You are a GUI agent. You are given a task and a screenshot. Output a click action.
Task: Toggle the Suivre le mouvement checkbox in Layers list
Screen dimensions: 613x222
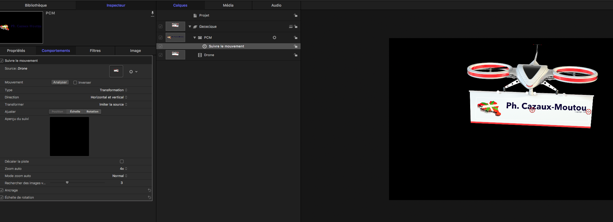pos(161,46)
